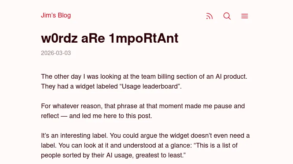Image resolution: width=293 pixels, height=164 pixels.
Task: Click the phrase "This is a list of"
Action: coord(215,146)
